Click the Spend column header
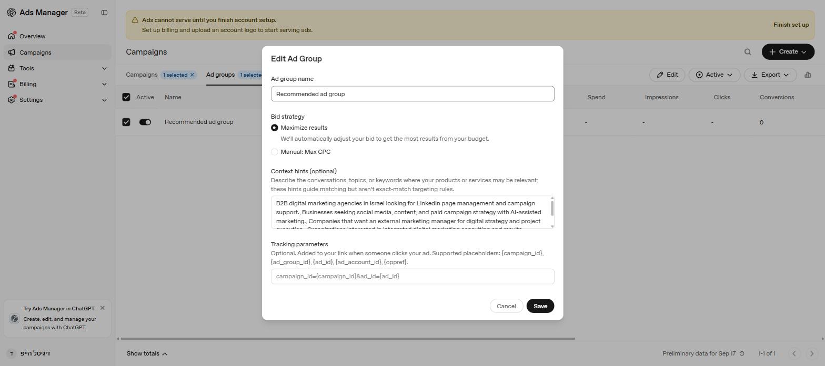The image size is (825, 366). tap(596, 97)
